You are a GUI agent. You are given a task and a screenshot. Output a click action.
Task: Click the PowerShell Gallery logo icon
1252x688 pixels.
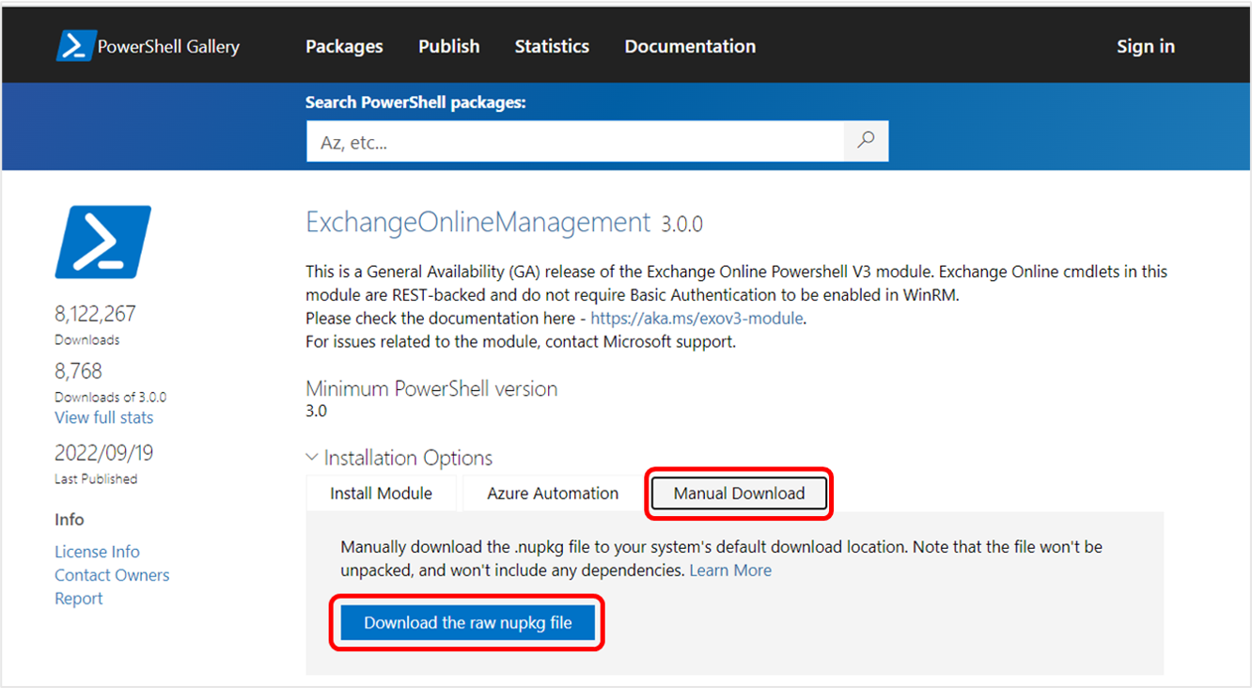click(75, 45)
